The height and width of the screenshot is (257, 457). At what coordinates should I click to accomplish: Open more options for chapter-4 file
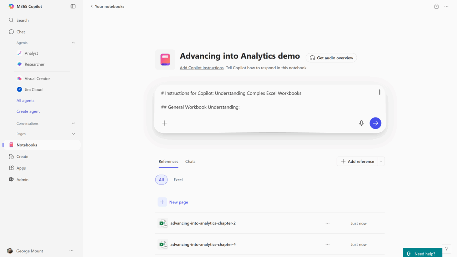point(327,245)
